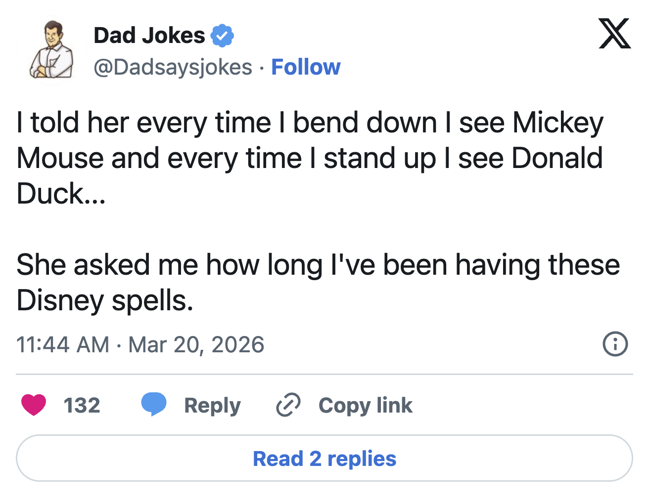Visit the @Dadsaysjokes handle link
Image resolution: width=650 pixels, height=502 pixels.
(173, 67)
